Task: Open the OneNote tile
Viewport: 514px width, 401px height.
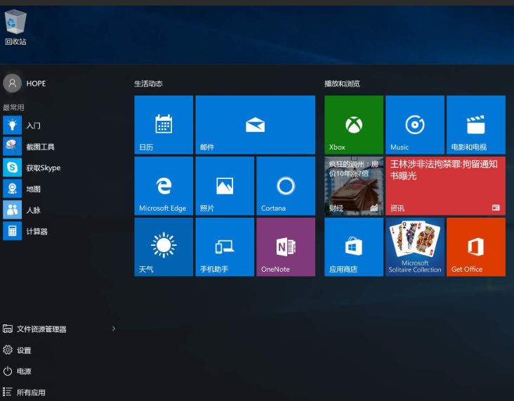Action: (285, 246)
